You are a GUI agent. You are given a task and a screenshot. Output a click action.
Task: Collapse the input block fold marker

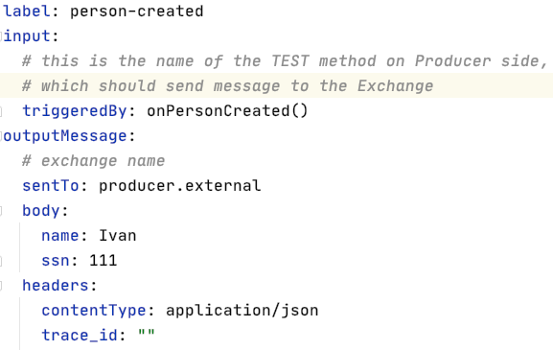(1, 36)
